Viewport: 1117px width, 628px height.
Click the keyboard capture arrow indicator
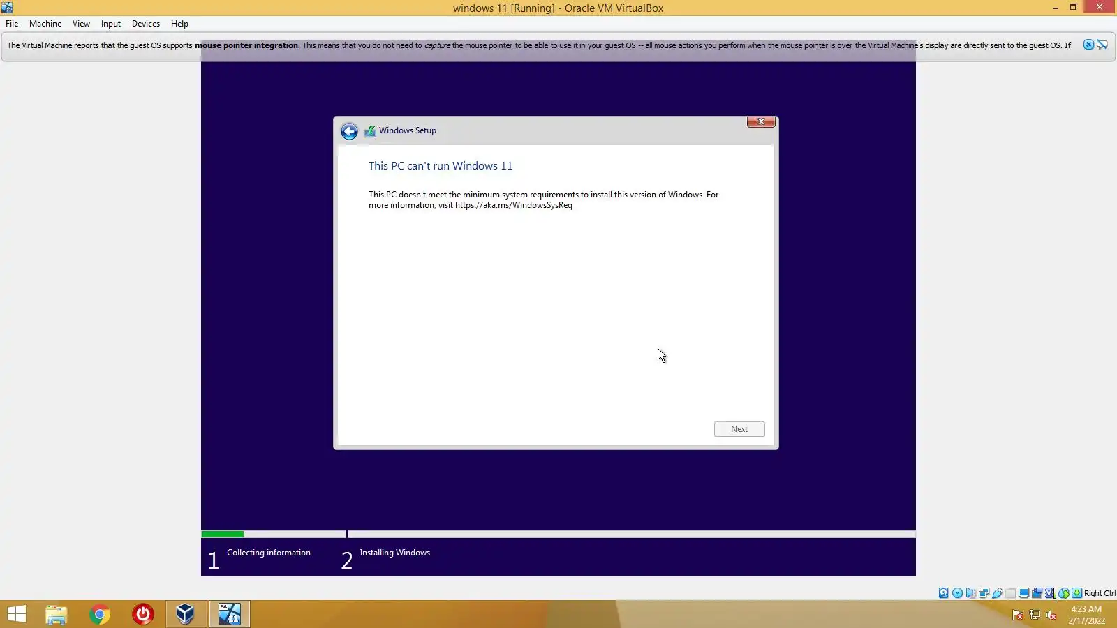(x=1077, y=593)
